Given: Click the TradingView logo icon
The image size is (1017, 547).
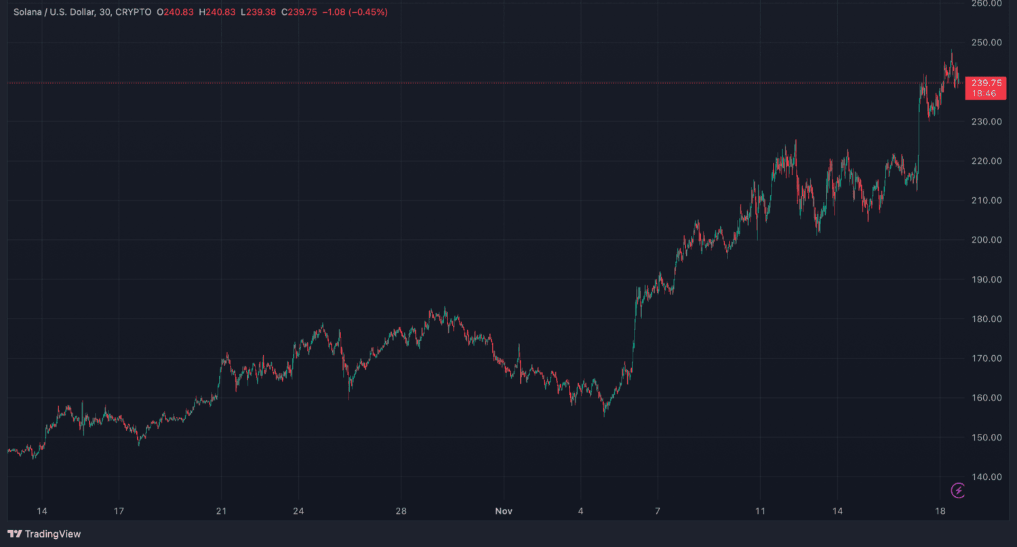Looking at the screenshot, I should point(14,534).
